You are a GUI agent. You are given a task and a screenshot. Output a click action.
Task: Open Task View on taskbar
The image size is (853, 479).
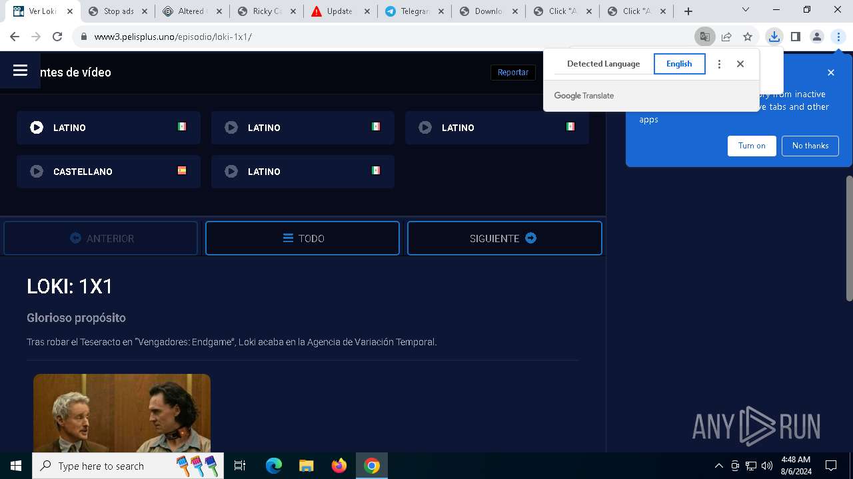pyautogui.click(x=240, y=466)
